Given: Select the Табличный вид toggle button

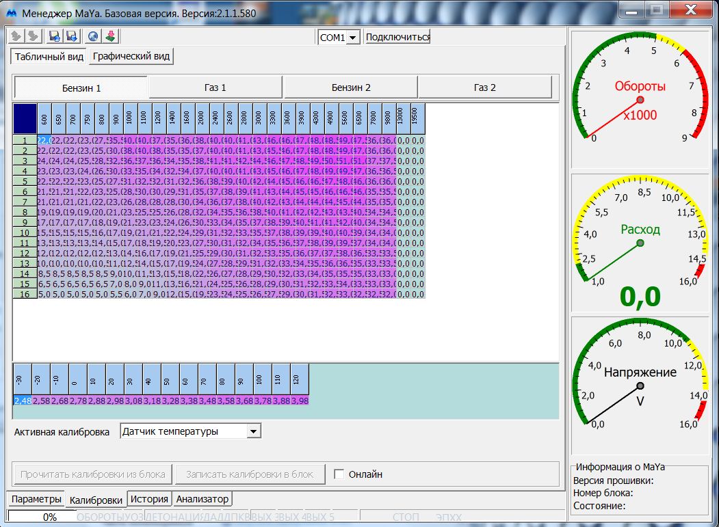Looking at the screenshot, I should pyautogui.click(x=49, y=57).
